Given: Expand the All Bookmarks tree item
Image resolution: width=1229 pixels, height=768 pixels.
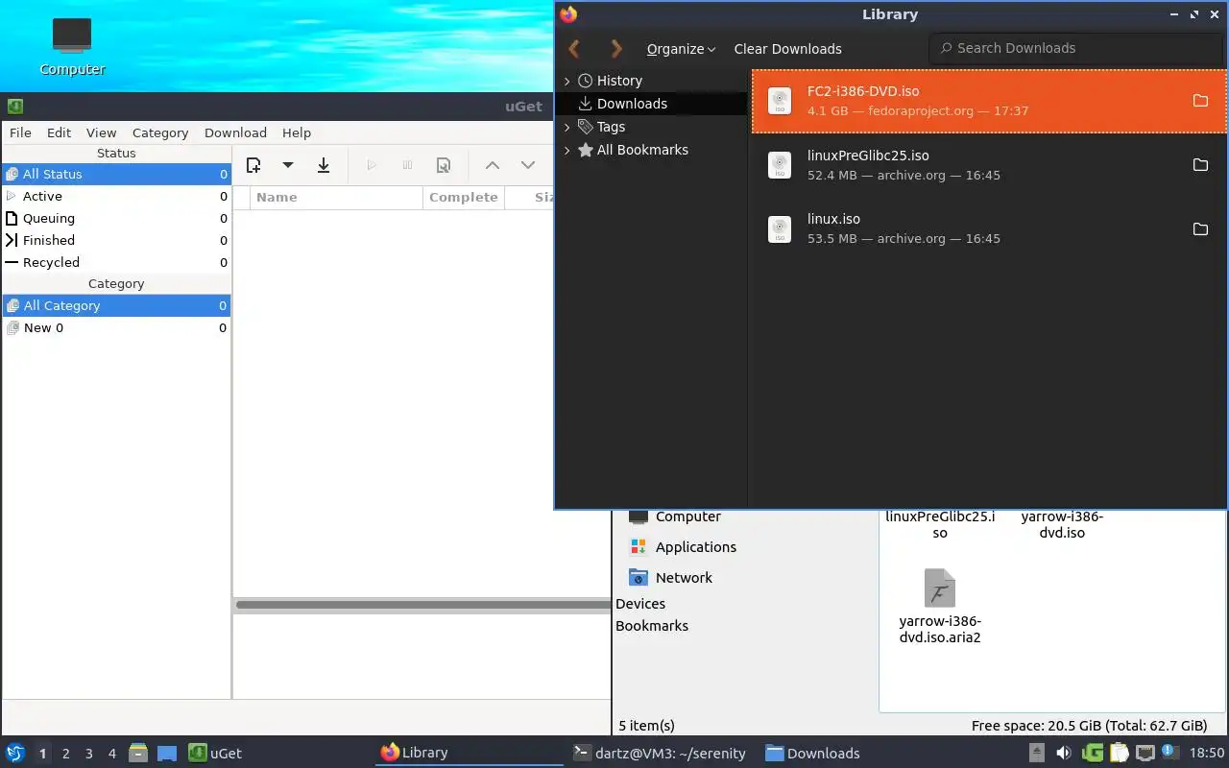Looking at the screenshot, I should point(566,150).
